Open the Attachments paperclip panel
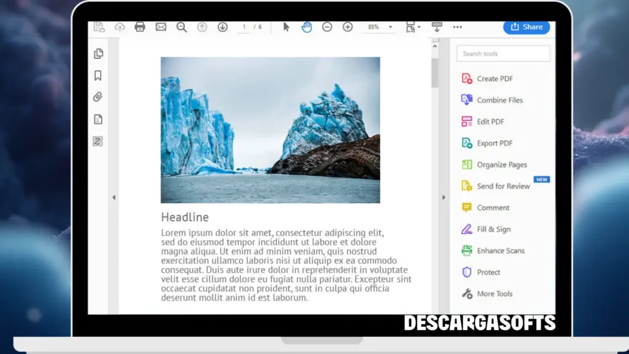 (x=97, y=97)
